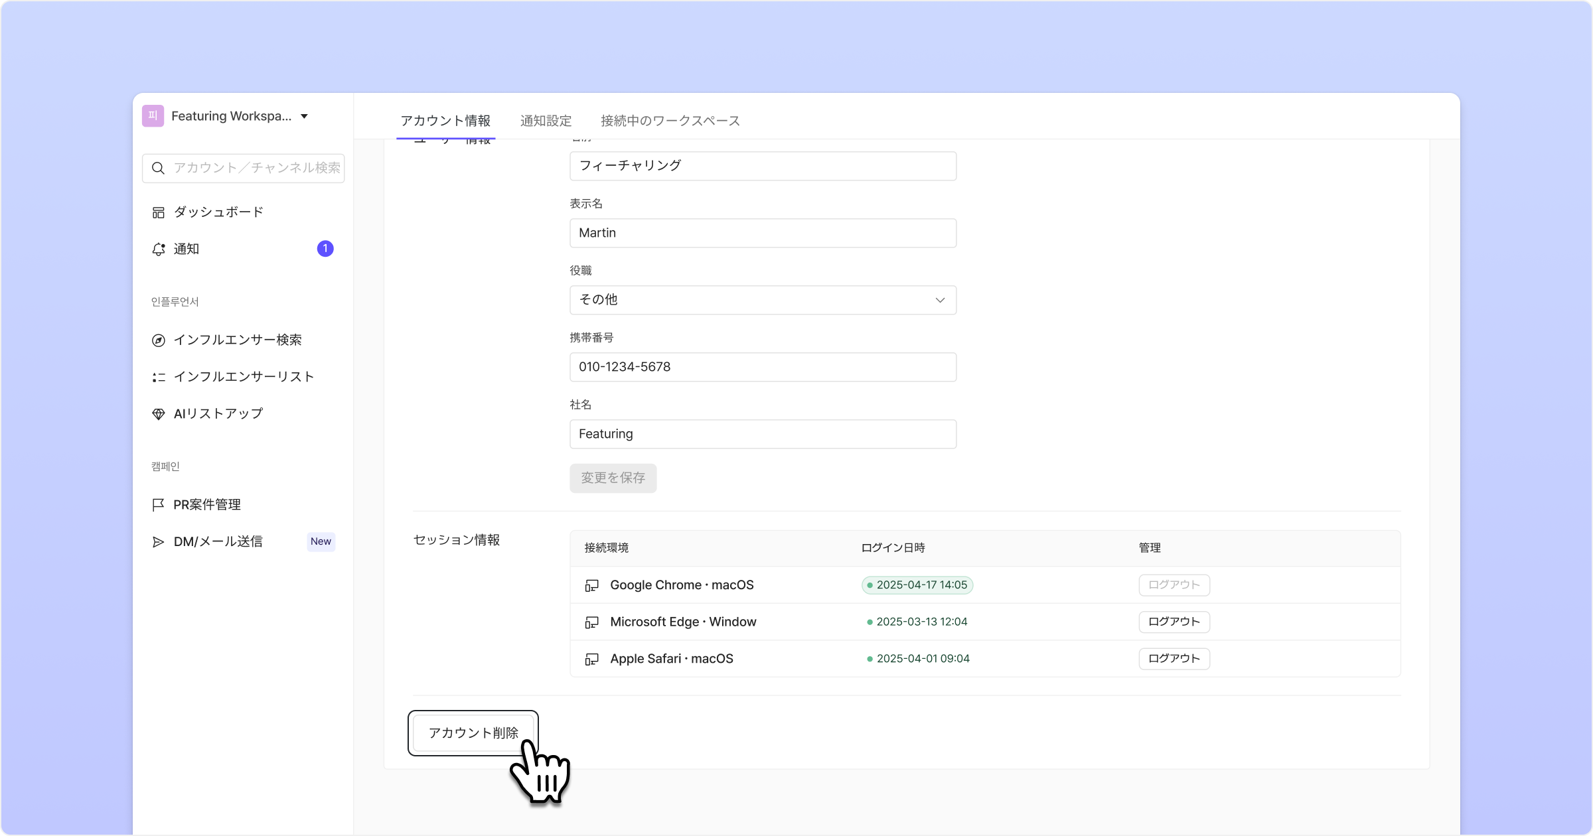Click the 携帯番号 phone number field

[x=763, y=367]
